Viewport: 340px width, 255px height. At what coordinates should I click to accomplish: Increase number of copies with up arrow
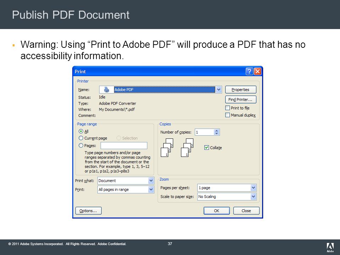(217, 131)
